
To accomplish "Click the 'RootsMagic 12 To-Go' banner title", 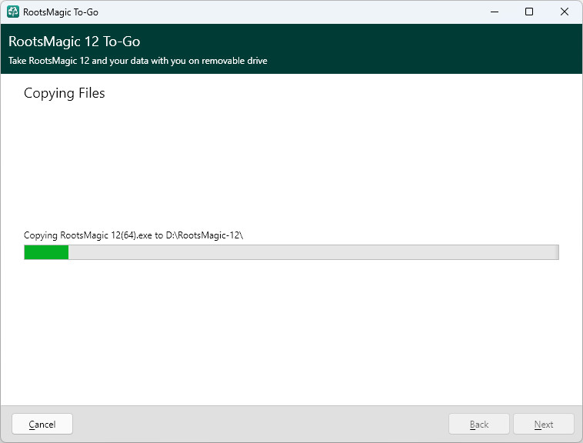I will point(75,42).
